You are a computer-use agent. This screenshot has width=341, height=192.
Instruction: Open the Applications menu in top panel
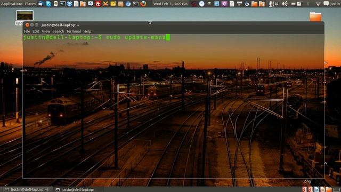tap(12, 4)
